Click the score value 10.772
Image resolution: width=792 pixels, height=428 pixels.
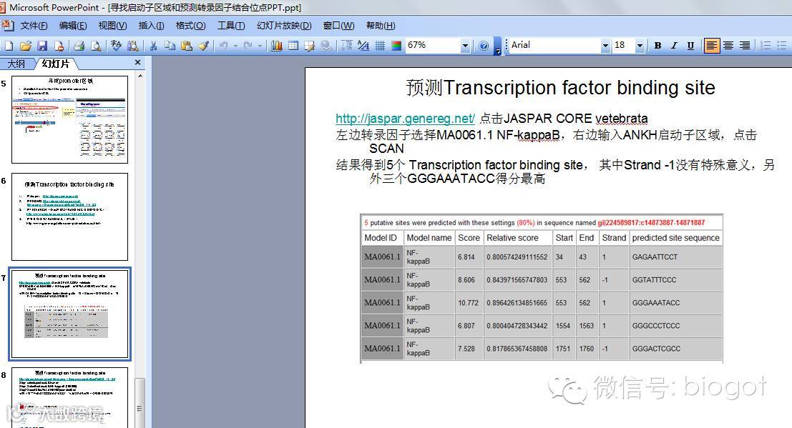(x=468, y=303)
